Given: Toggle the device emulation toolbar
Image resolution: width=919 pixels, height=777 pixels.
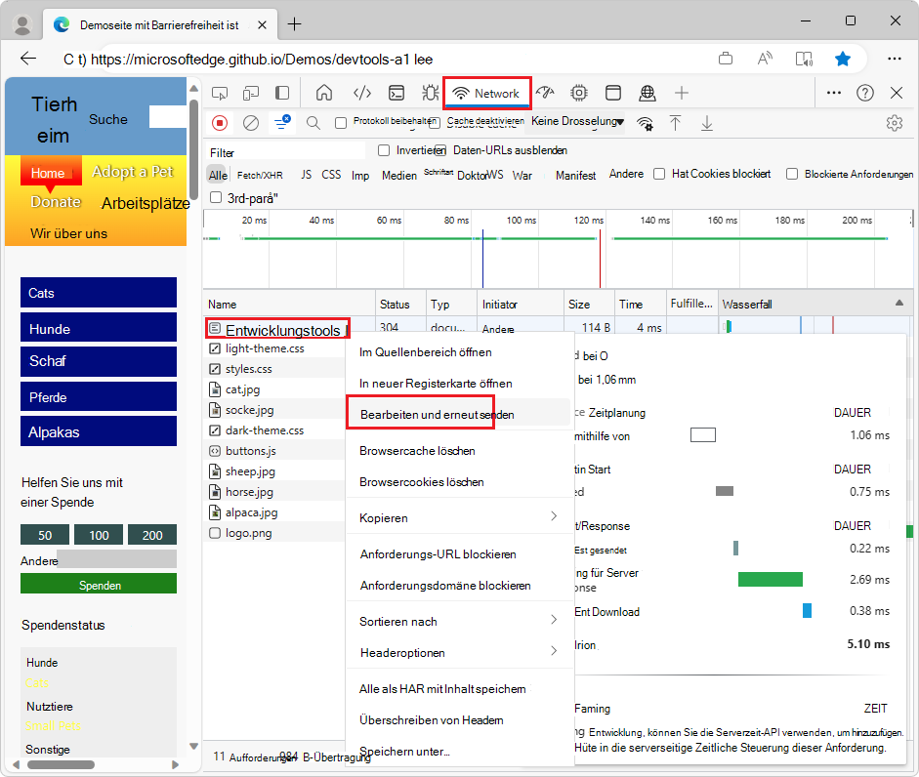Looking at the screenshot, I should tap(251, 92).
